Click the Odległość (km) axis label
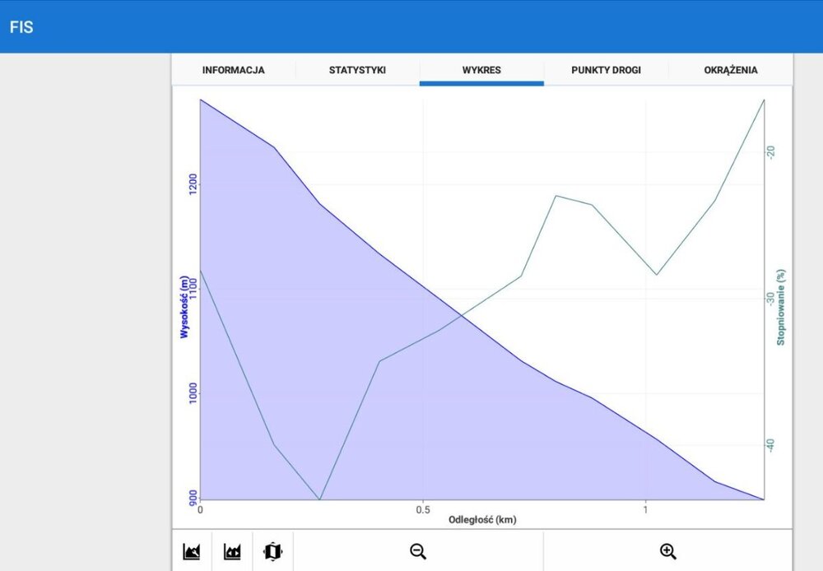Image resolution: width=823 pixels, height=571 pixels. [x=482, y=520]
